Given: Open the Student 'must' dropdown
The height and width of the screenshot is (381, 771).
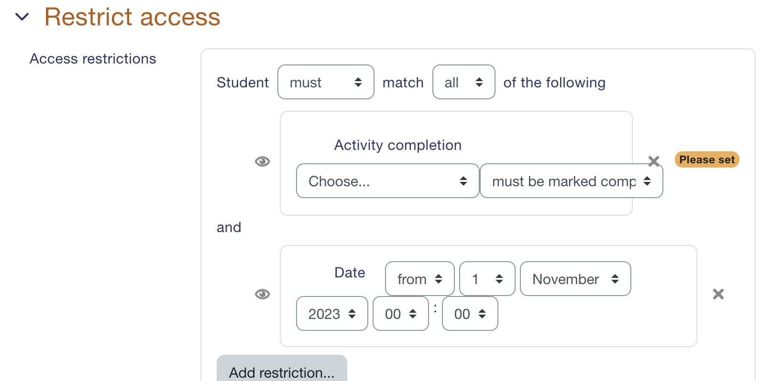Looking at the screenshot, I should 326,82.
